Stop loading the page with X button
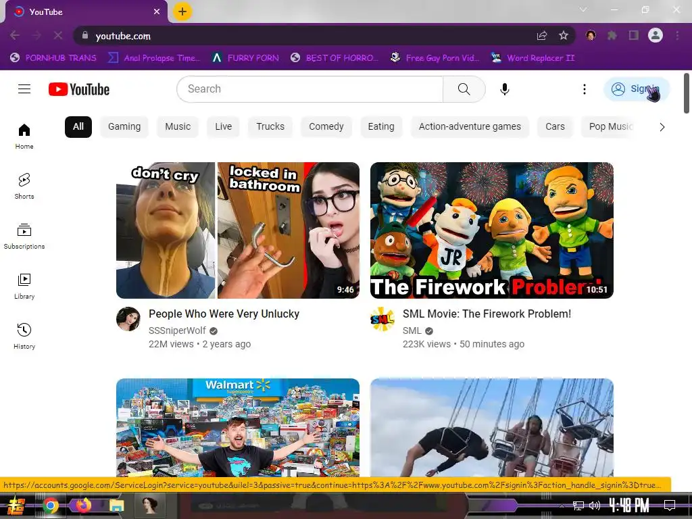The image size is (692, 519). click(58, 35)
